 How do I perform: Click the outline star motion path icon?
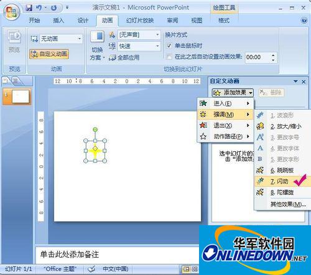[203, 136]
